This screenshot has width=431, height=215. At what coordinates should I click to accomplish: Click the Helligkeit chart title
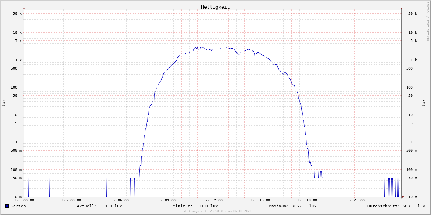[x=215, y=7]
